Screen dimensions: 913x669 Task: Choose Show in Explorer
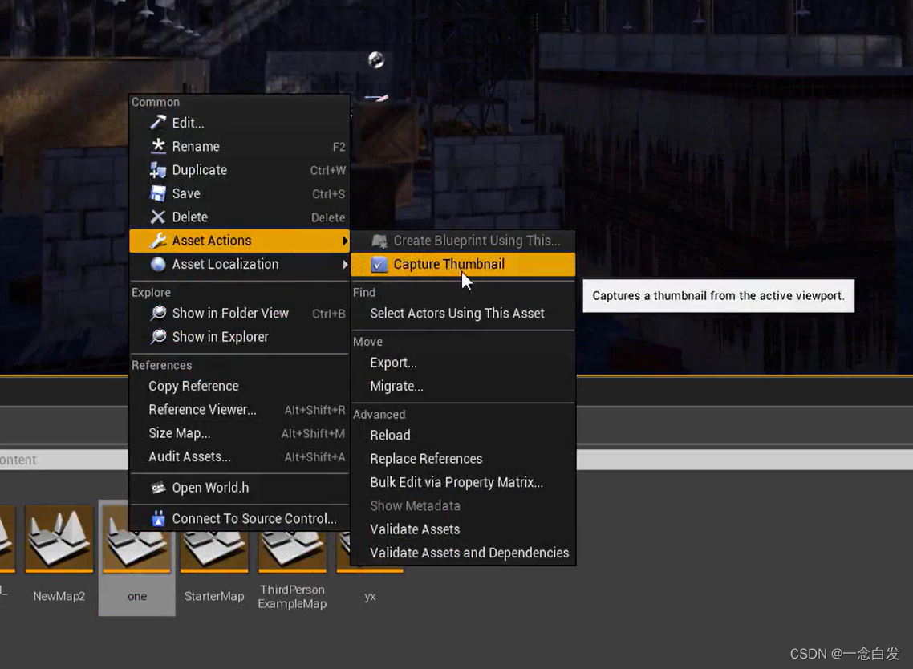point(239,337)
